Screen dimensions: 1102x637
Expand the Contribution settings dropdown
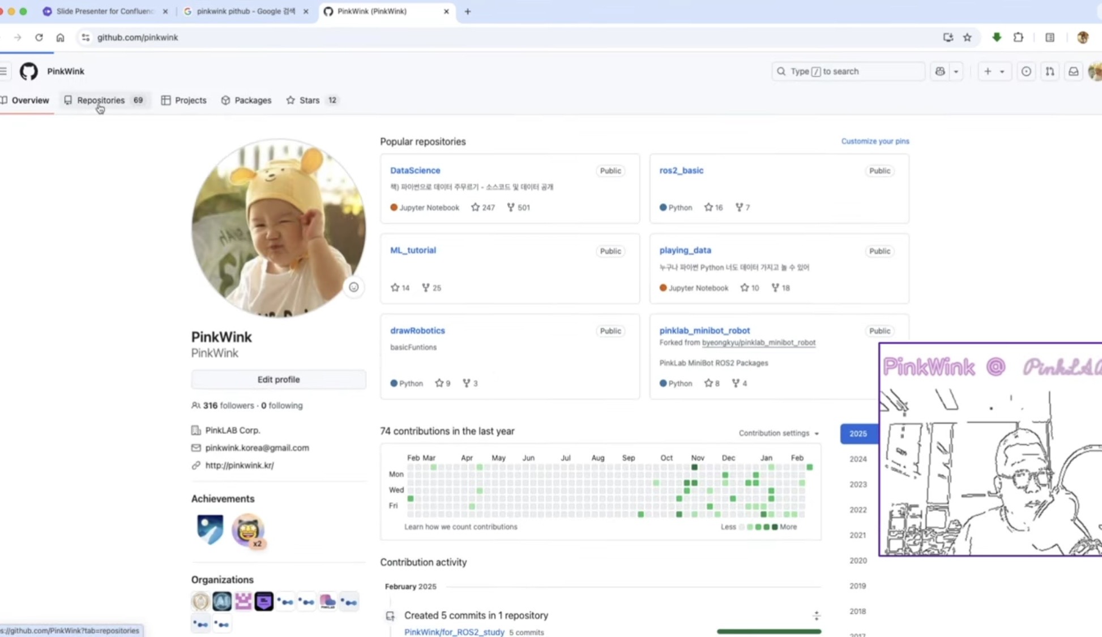(x=779, y=433)
